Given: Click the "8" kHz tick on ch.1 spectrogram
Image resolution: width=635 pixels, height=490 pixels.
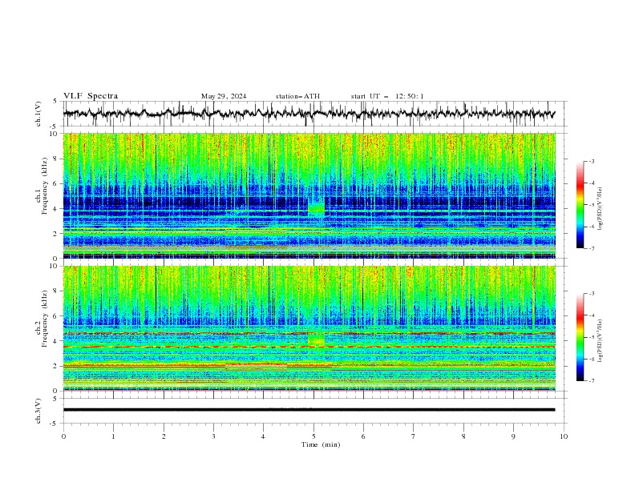Looking at the screenshot, I should tap(55, 159).
